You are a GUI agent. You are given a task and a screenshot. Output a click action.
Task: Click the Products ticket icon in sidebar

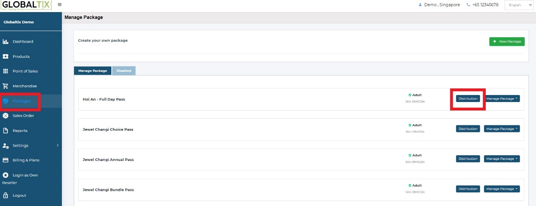click(5, 56)
